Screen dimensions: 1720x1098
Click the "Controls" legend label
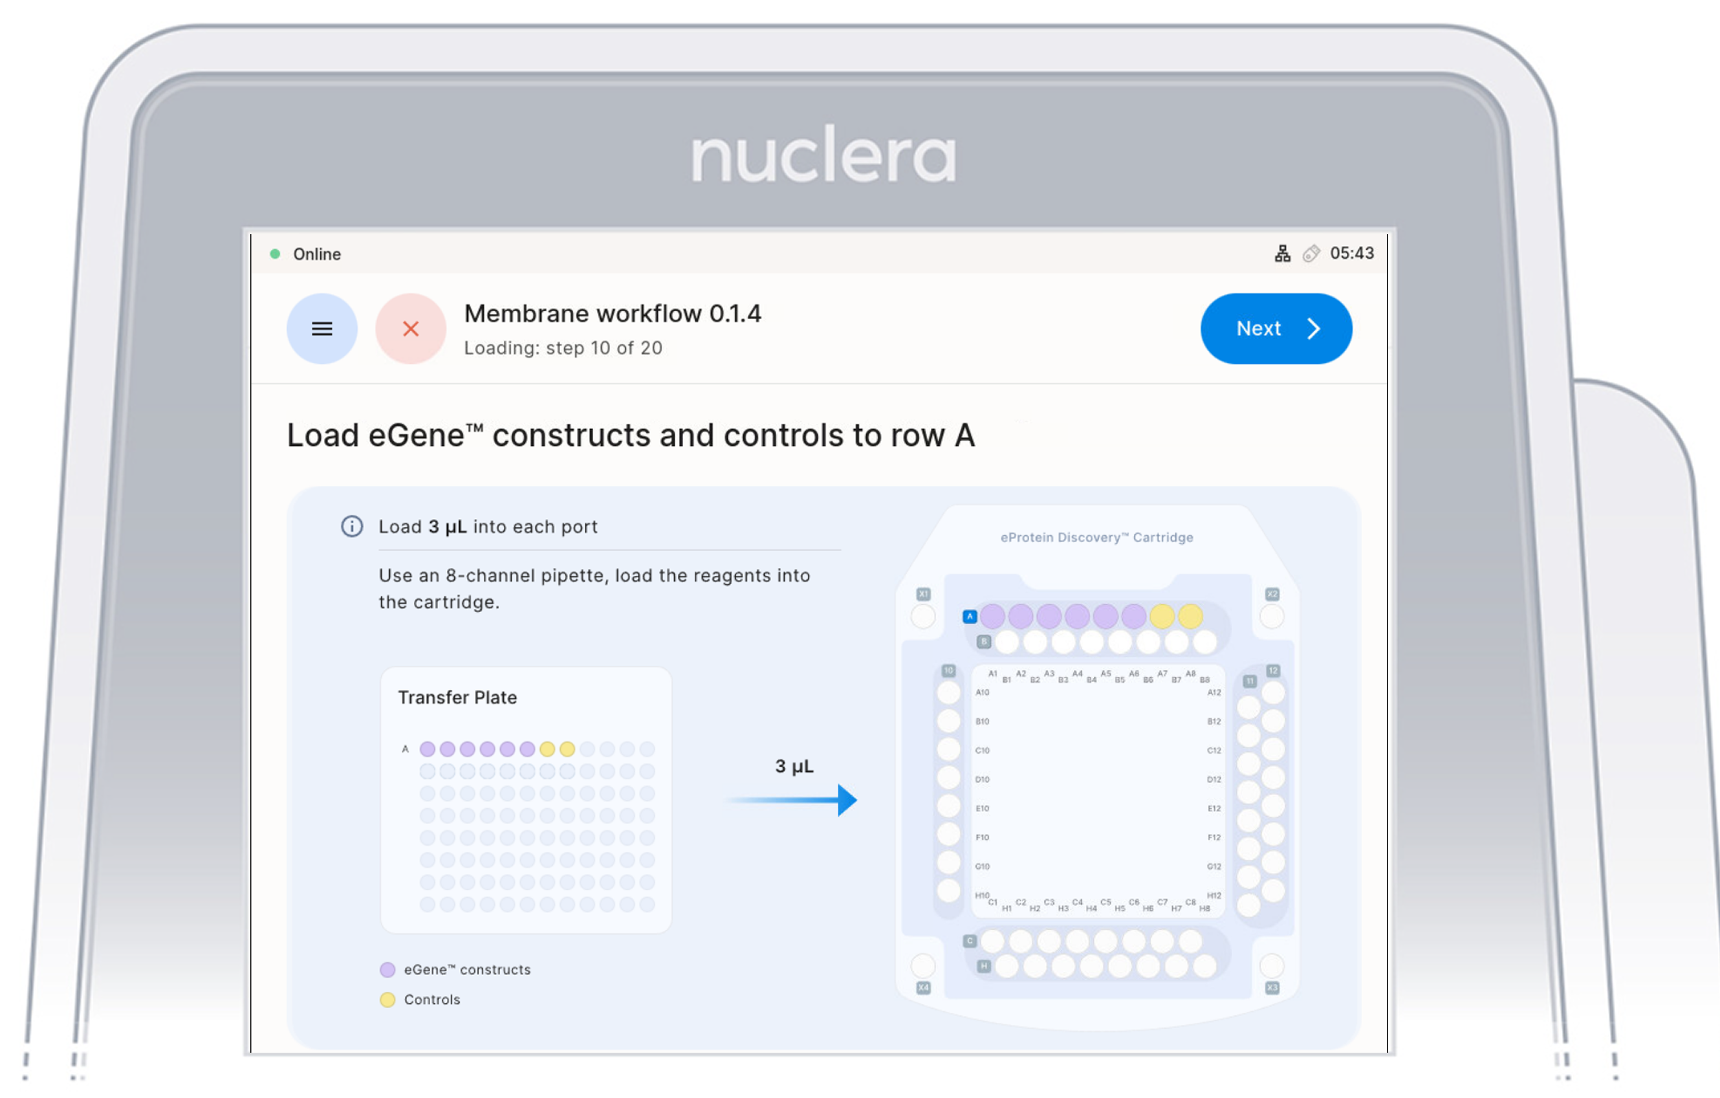(432, 1000)
